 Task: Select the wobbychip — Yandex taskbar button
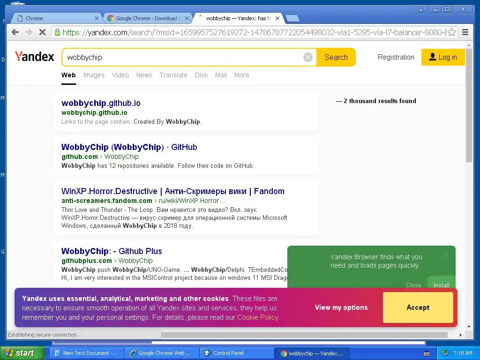[x=312, y=353]
